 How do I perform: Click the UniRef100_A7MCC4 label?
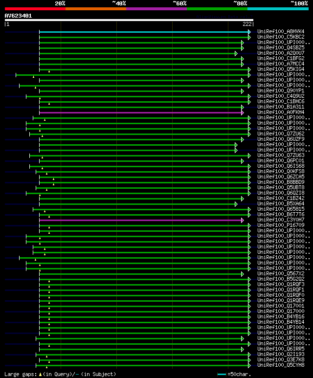[x=281, y=64]
